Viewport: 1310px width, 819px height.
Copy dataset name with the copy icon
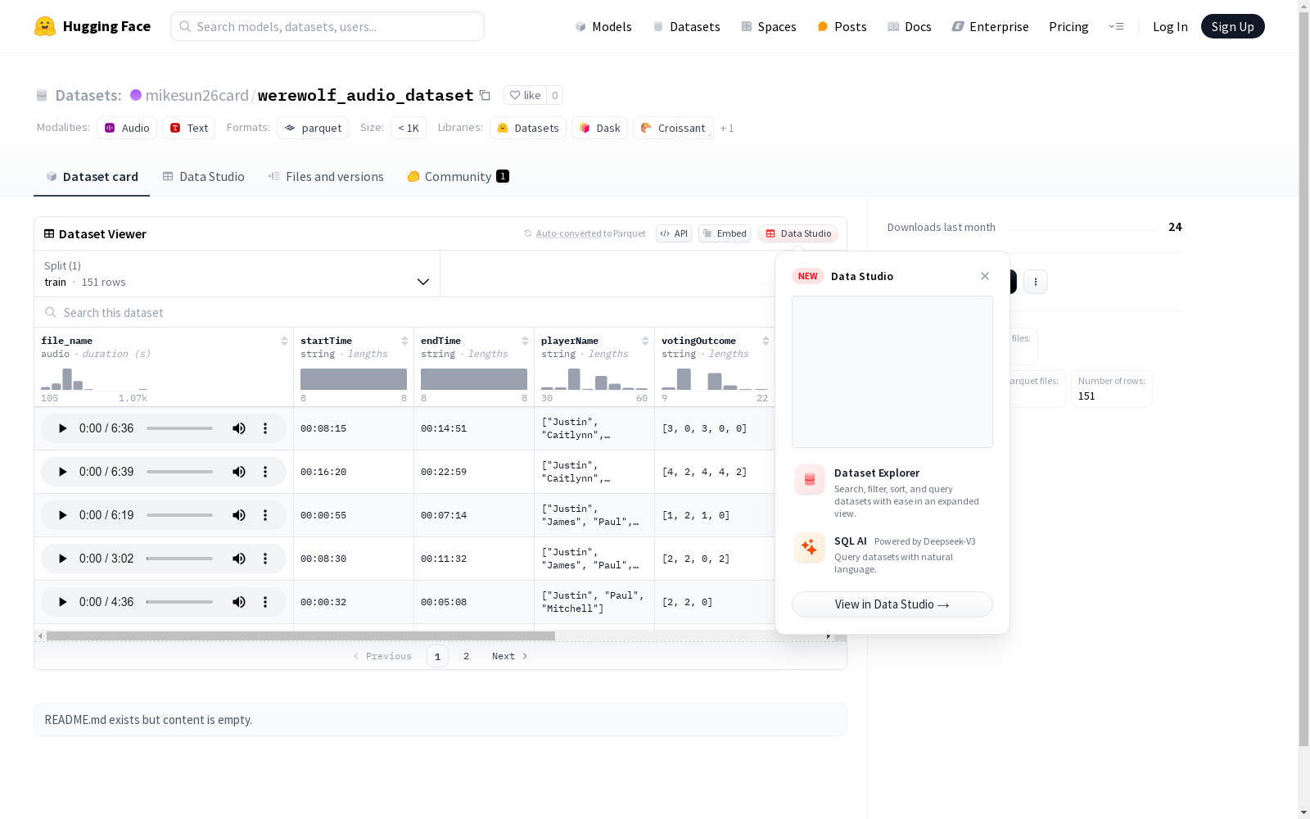pyautogui.click(x=485, y=95)
